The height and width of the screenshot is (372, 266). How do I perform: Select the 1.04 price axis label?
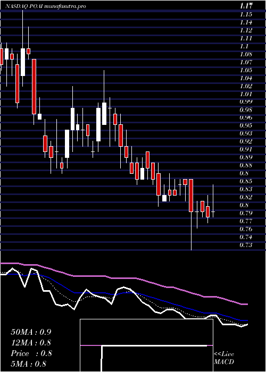coord(246,78)
